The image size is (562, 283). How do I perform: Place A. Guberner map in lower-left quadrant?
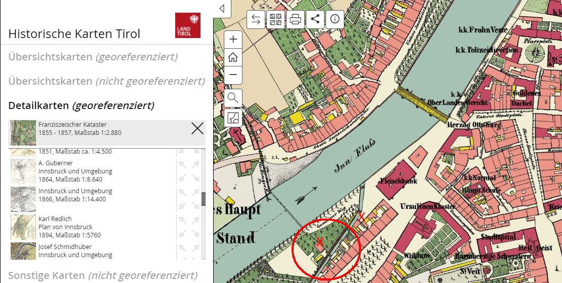[183, 178]
